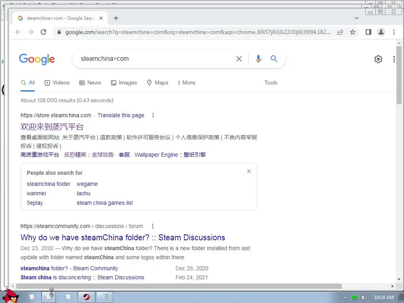Open a new browser tab

pyautogui.click(x=116, y=18)
